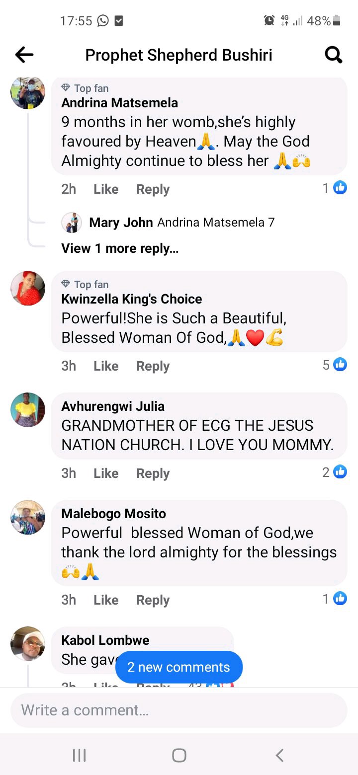Viewport: 358px width, 775px height.
Task: Open Kwinzella King's Choice profile picture
Action: (28, 288)
